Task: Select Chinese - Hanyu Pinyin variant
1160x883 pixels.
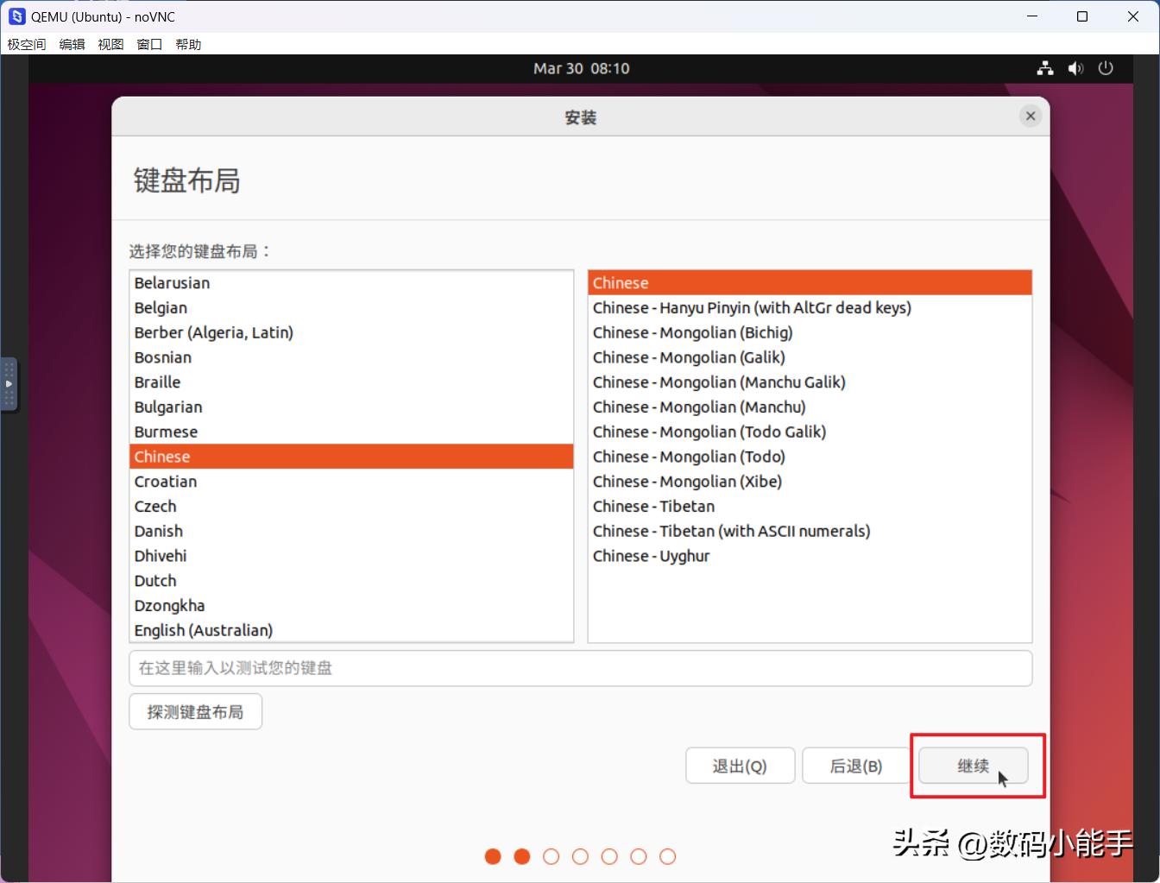Action: tap(810, 308)
